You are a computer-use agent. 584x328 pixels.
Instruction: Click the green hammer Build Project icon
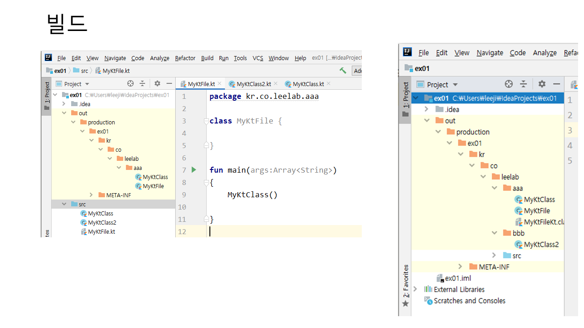343,71
